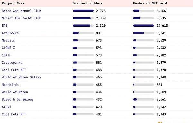Click the World of Women Galaxy project
This screenshot has width=193, height=123.
tap(21, 77)
